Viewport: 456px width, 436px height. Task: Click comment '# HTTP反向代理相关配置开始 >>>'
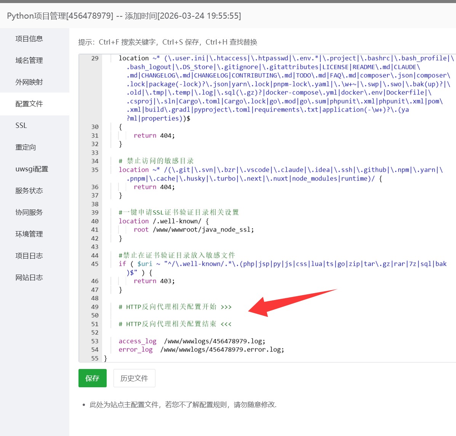[175, 307]
